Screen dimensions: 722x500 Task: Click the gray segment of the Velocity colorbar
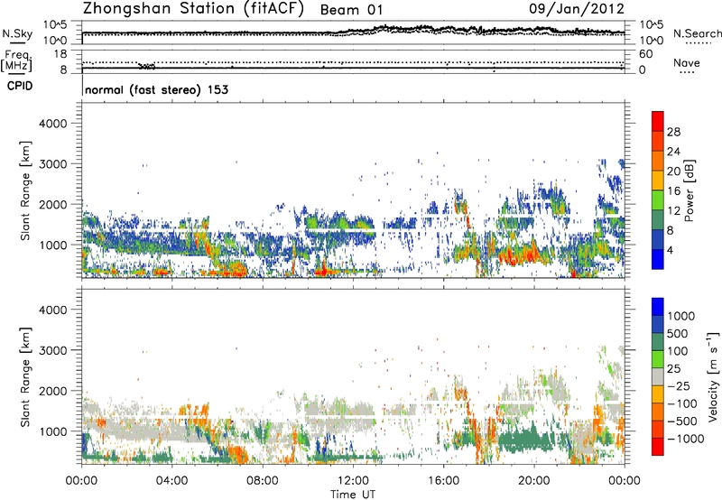(x=658, y=376)
